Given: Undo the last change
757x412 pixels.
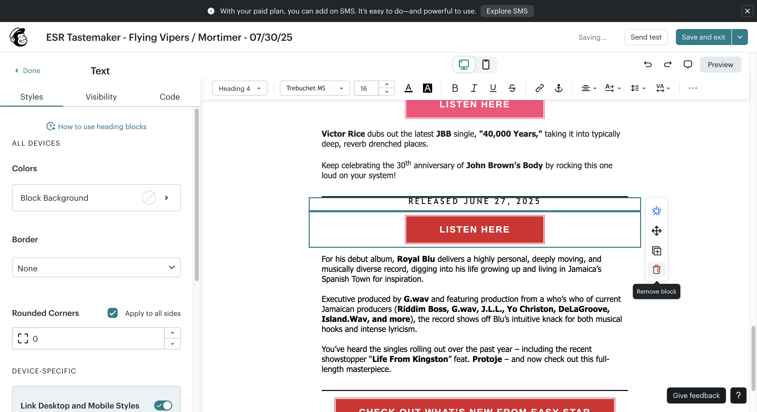Looking at the screenshot, I should point(648,64).
